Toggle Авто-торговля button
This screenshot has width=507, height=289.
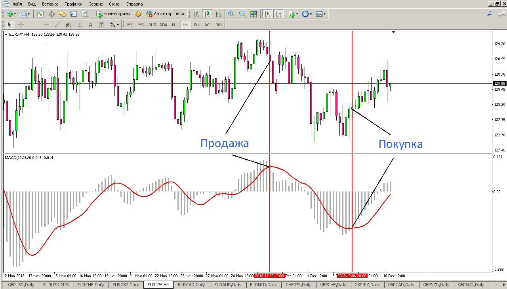pos(165,14)
